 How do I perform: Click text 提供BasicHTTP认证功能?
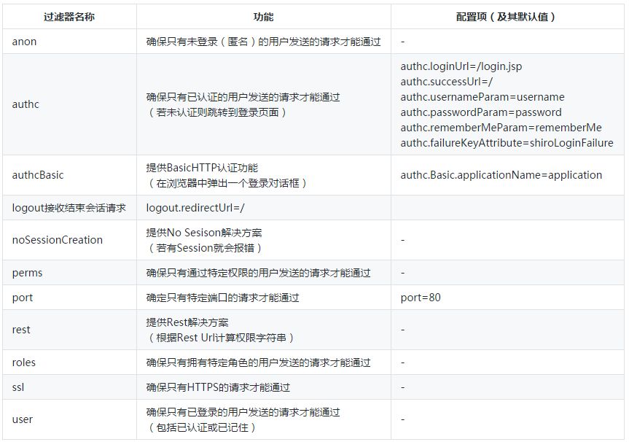tap(202, 168)
